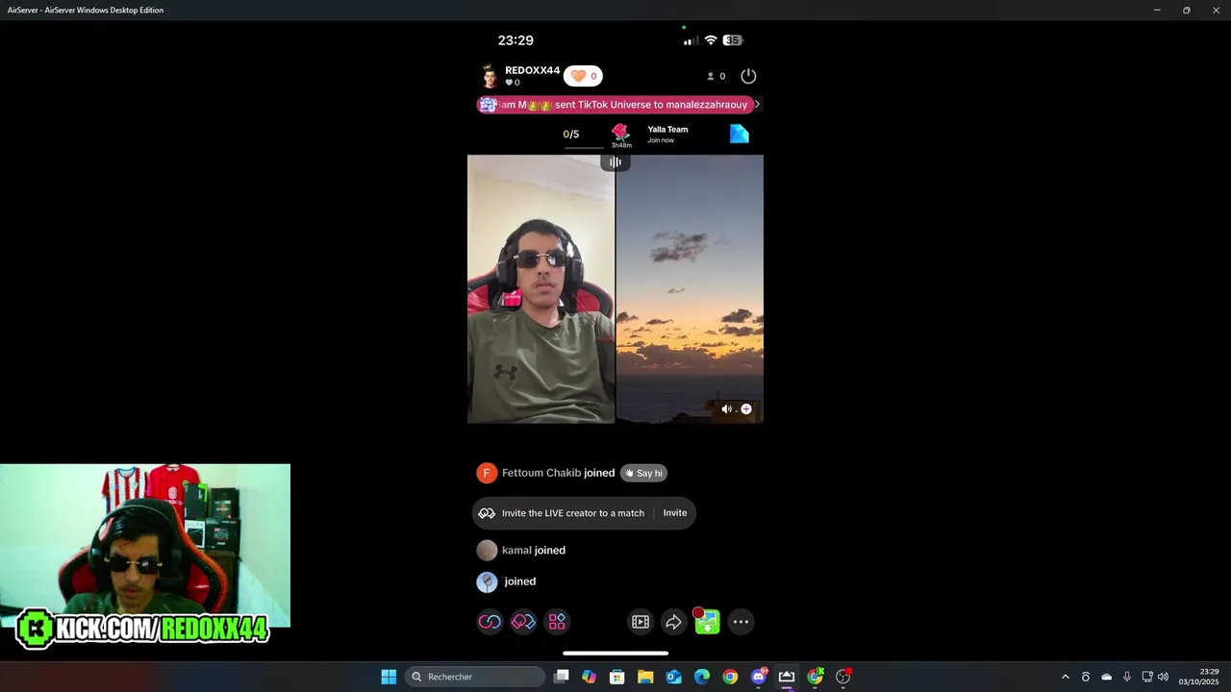Screen dimensions: 1231x692
Task: Tap the audio waveform indicator
Action: (615, 161)
